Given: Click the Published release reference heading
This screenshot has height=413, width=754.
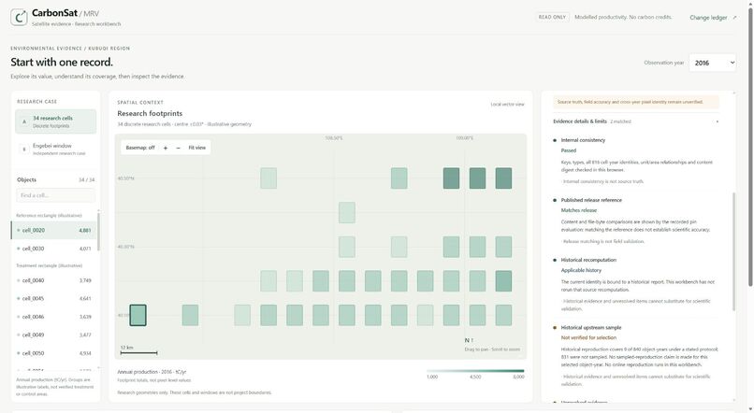Looking at the screenshot, I should (x=591, y=200).
